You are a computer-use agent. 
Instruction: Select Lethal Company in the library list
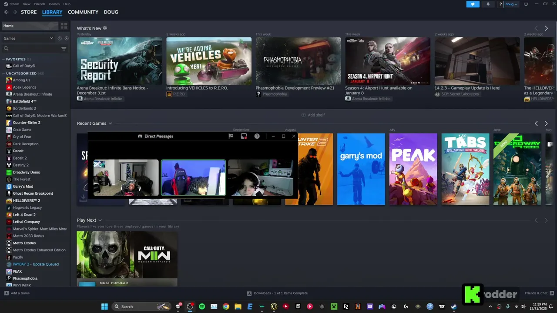tap(26, 222)
